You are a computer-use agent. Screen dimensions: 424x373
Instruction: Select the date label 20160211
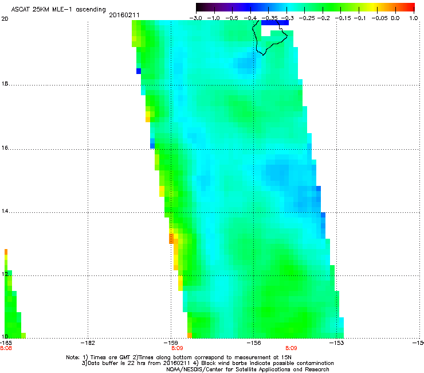coord(124,15)
